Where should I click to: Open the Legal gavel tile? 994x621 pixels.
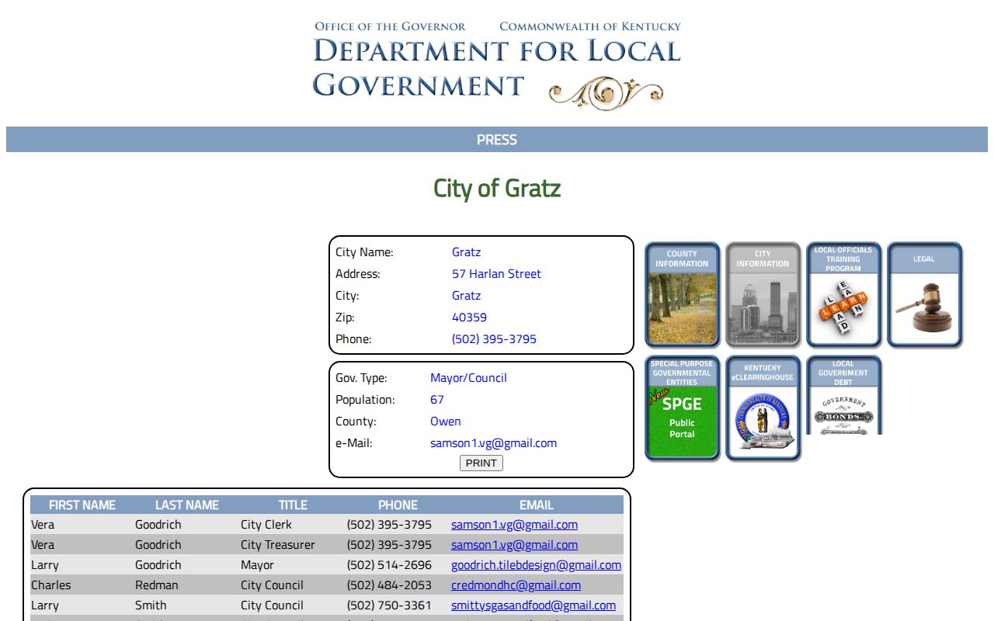coord(924,294)
